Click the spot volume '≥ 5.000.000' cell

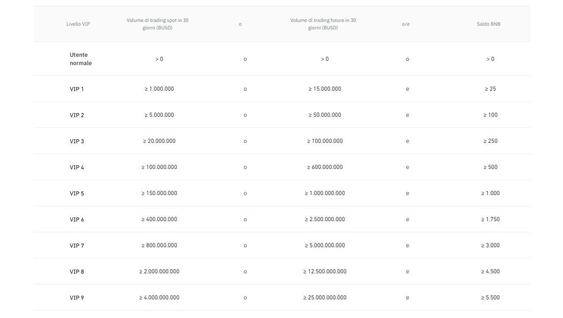point(159,115)
